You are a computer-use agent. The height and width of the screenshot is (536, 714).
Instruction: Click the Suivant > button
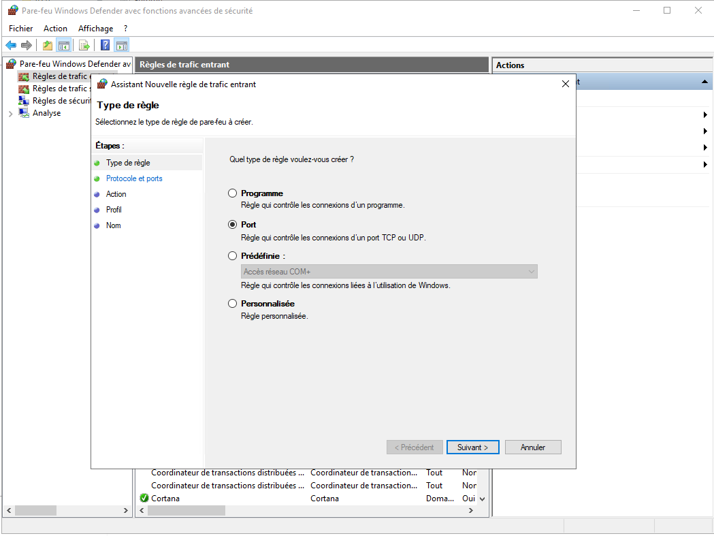tap(472, 447)
